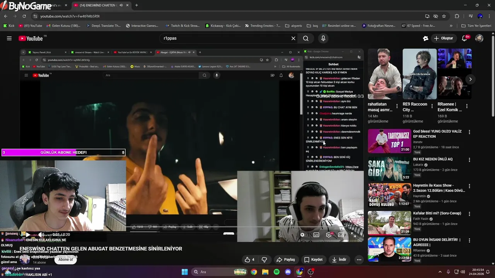Open the YouTube guide hamburger menu
495x278 pixels.
(x=9, y=38)
